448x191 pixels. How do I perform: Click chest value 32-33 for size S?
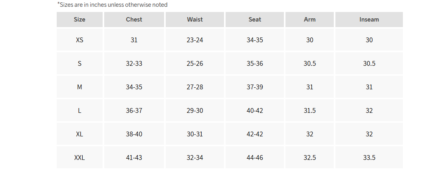coord(134,63)
